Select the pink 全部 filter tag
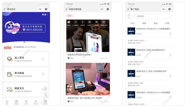186x107 pixels. [69, 16]
